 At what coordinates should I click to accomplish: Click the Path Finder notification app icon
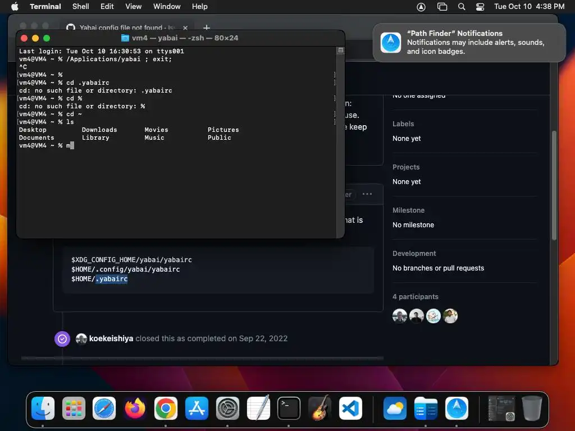point(391,43)
